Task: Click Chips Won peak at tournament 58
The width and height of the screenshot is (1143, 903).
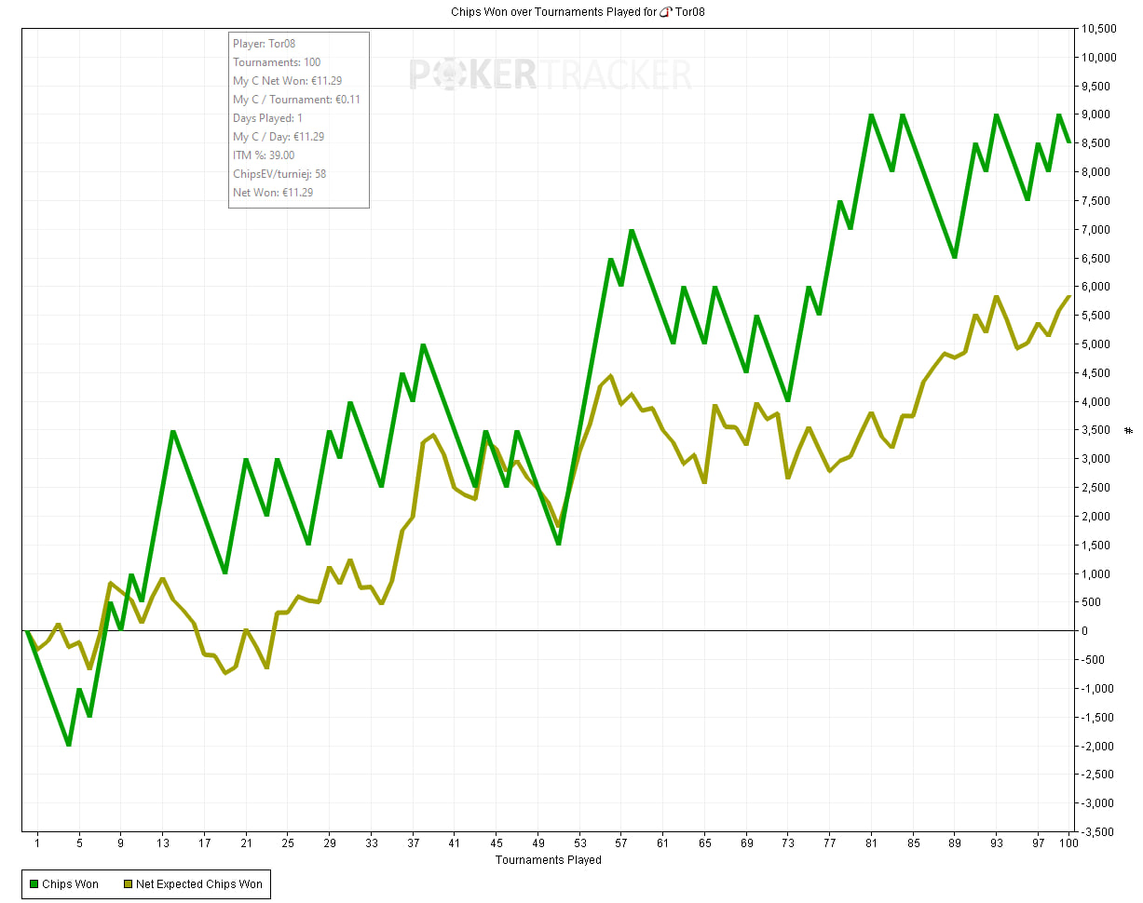Action: click(632, 230)
